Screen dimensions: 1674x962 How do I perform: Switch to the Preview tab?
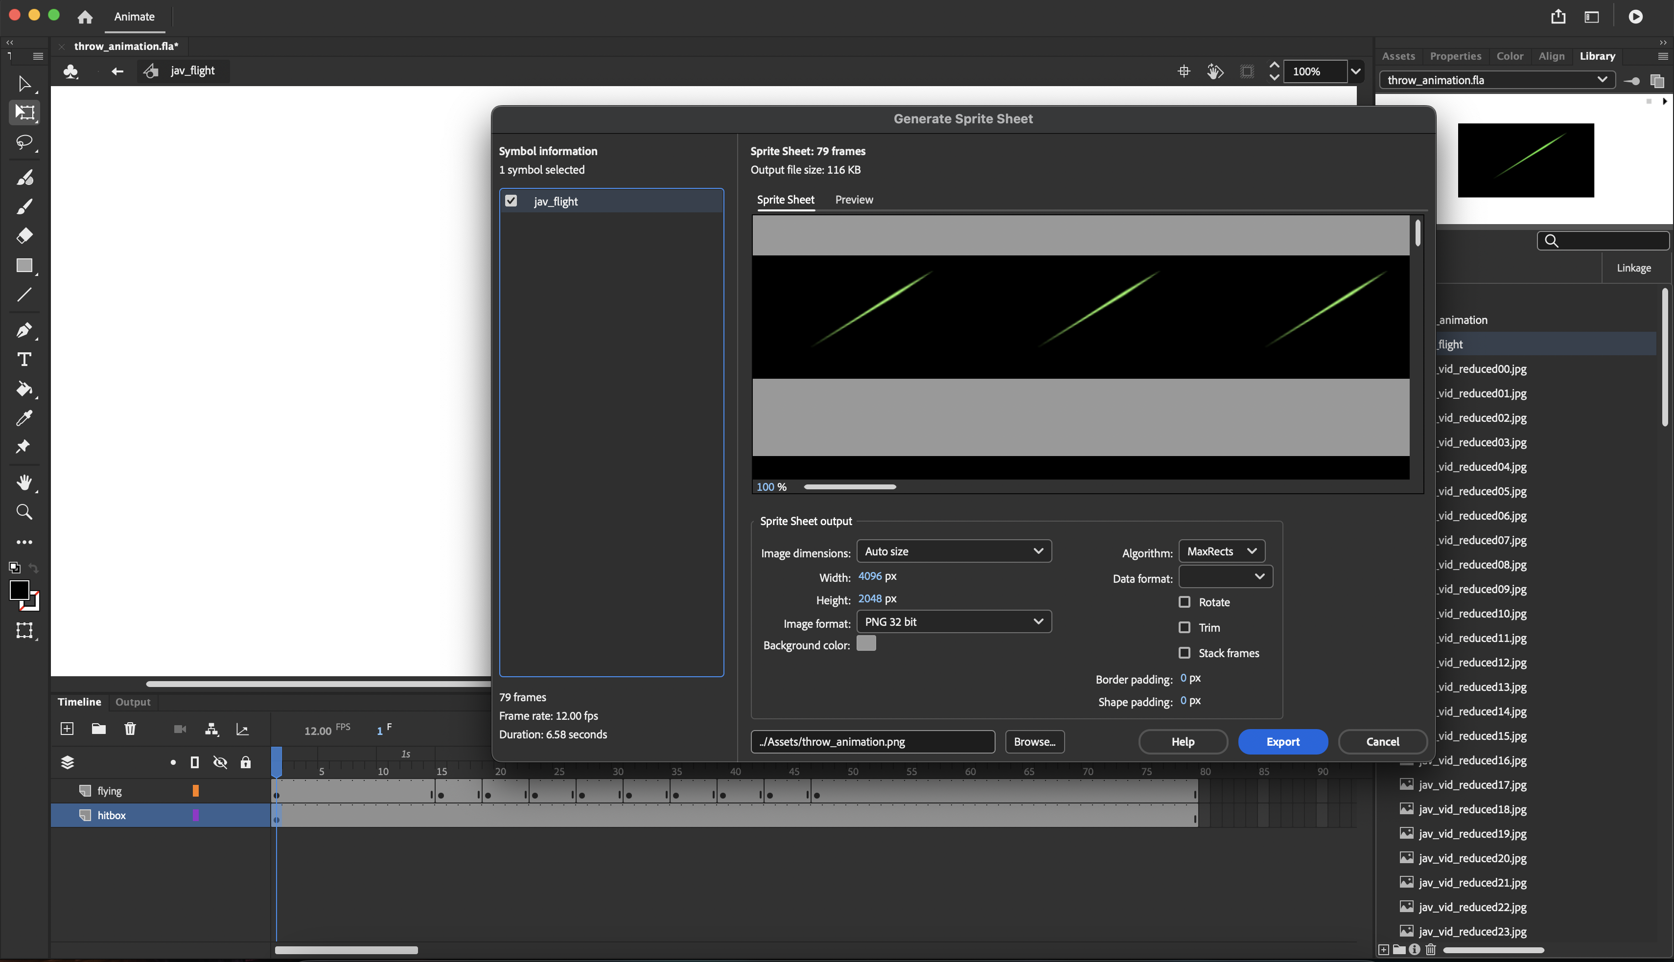(854, 200)
